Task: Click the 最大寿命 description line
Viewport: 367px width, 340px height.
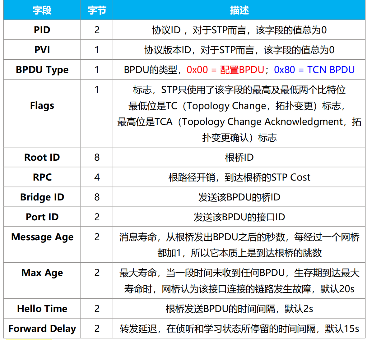Action: [239, 273]
